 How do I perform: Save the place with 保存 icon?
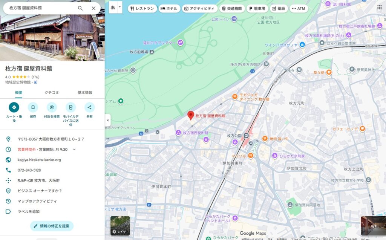point(33,107)
